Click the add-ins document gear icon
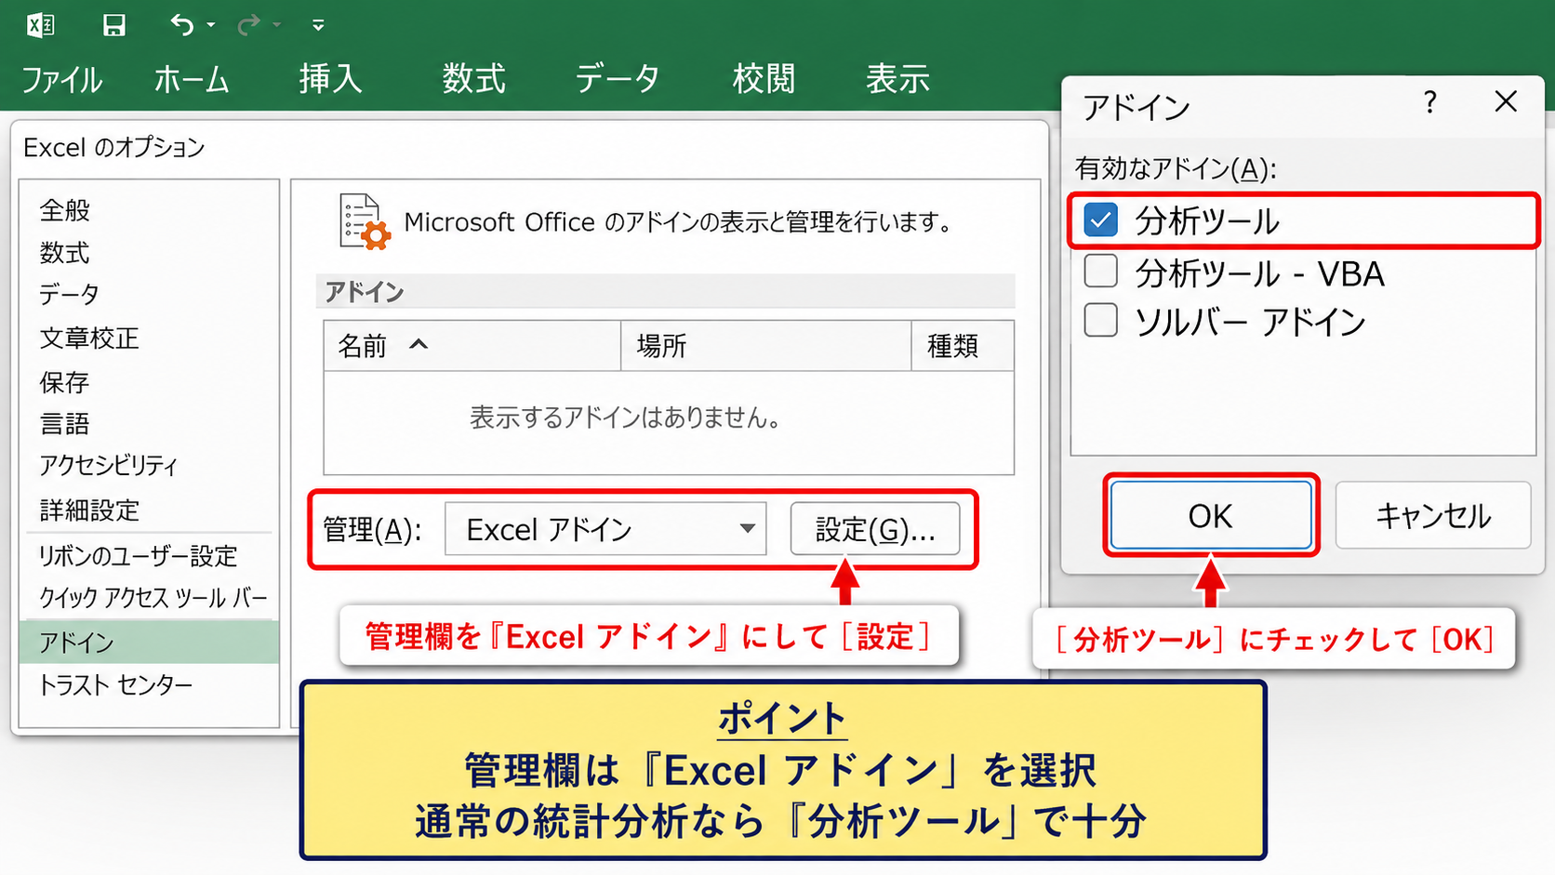This screenshot has height=875, width=1555. [x=365, y=221]
